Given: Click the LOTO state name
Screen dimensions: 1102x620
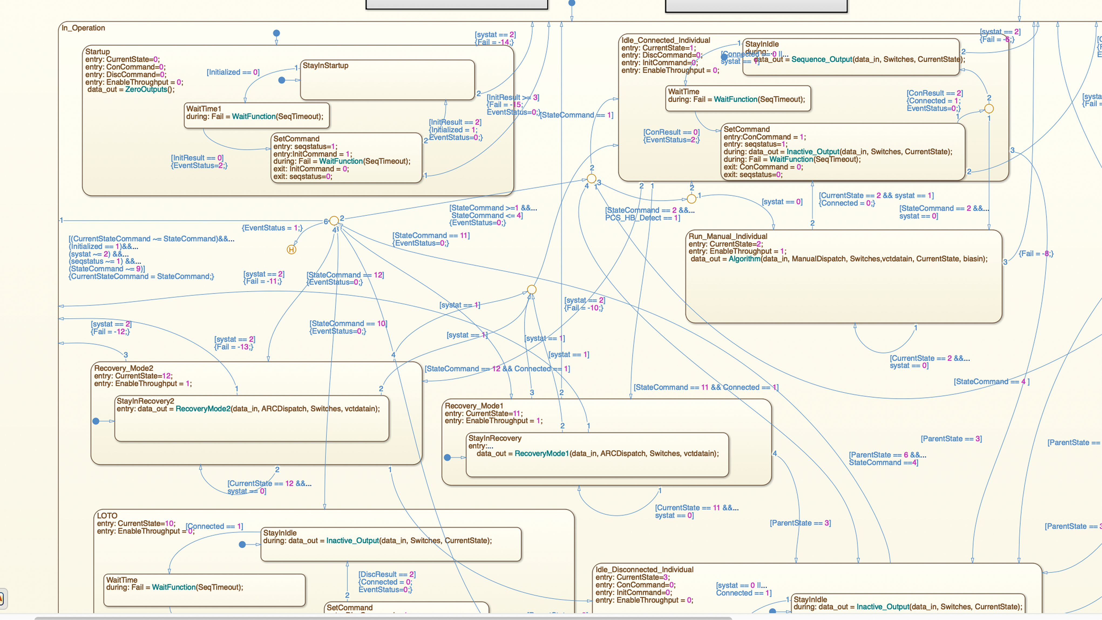Looking at the screenshot, I should [x=107, y=516].
